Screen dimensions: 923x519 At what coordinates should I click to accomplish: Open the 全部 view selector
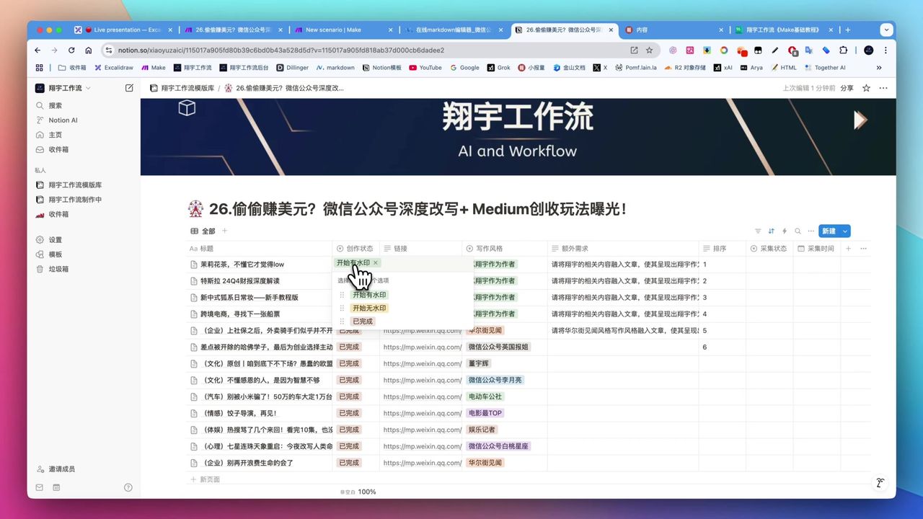point(208,231)
